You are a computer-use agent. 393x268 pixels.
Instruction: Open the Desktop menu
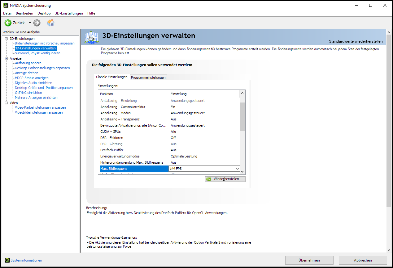[x=44, y=13]
